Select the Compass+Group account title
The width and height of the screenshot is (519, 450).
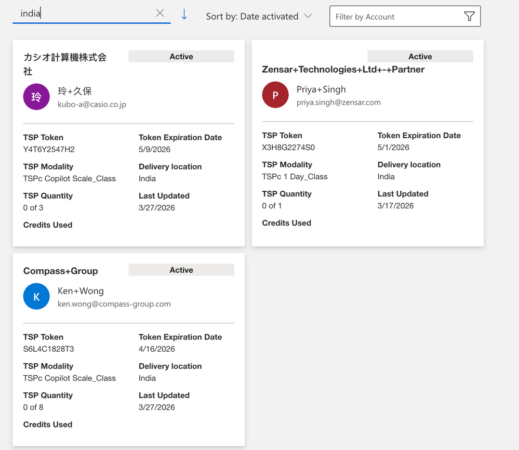click(61, 271)
